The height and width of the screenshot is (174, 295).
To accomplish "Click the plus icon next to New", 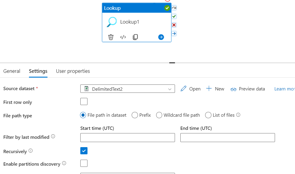I will (209, 89).
